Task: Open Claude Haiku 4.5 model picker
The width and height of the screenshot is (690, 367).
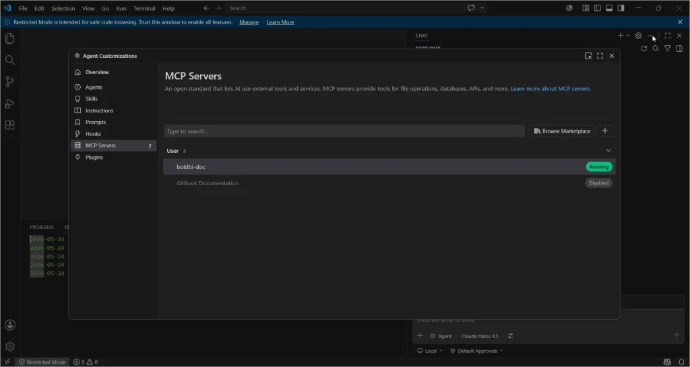Action: coord(480,336)
